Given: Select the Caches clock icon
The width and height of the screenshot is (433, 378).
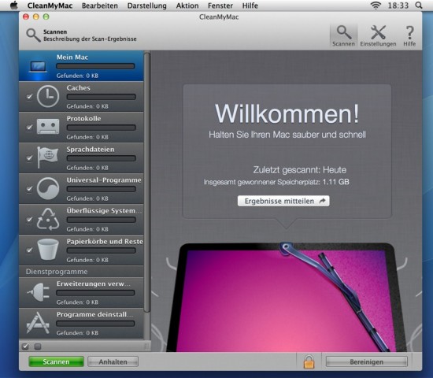Looking at the screenshot, I should tap(48, 96).
